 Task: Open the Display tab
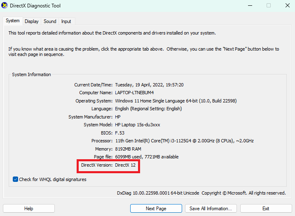coord(31,21)
